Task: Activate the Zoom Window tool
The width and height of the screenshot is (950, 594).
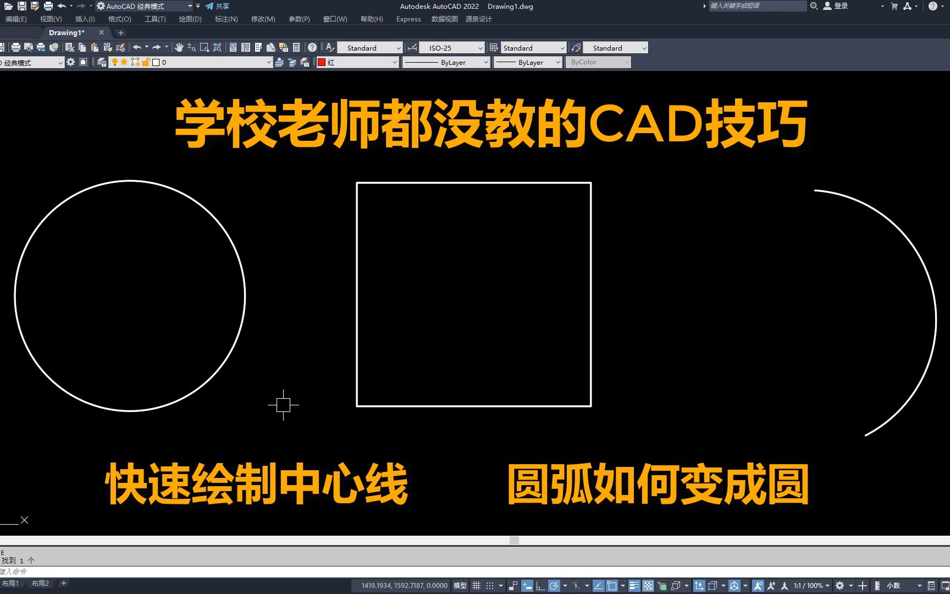Action: (x=204, y=47)
